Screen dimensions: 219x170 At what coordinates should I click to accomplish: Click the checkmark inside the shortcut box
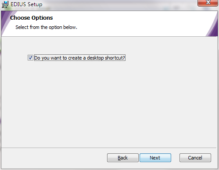pos(30,58)
